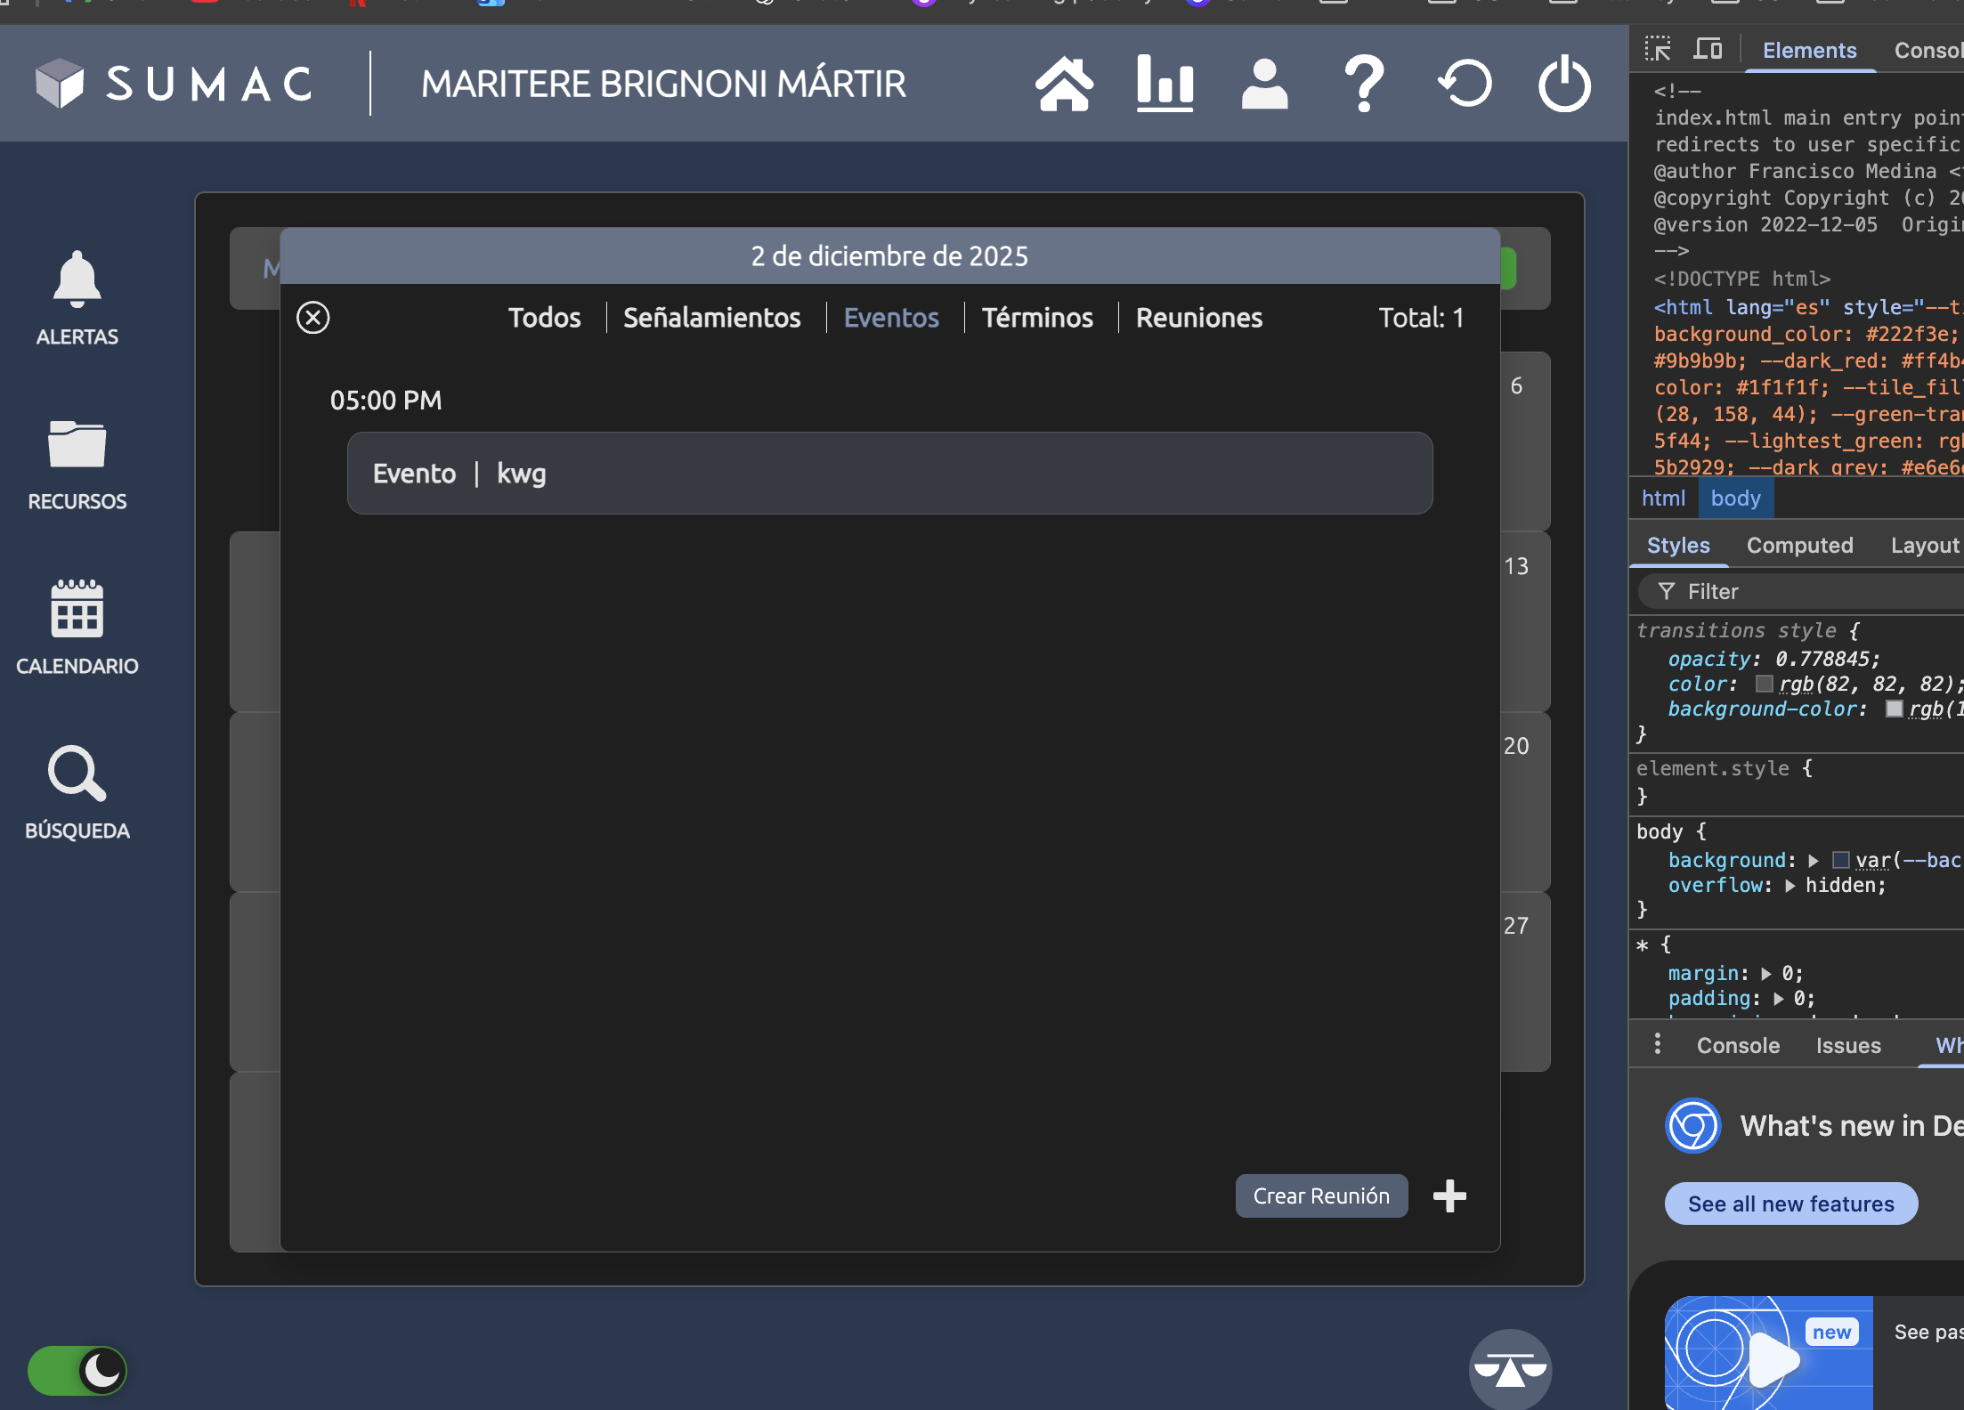Expand the margin property triangle
The image size is (1964, 1410).
pos(1766,974)
